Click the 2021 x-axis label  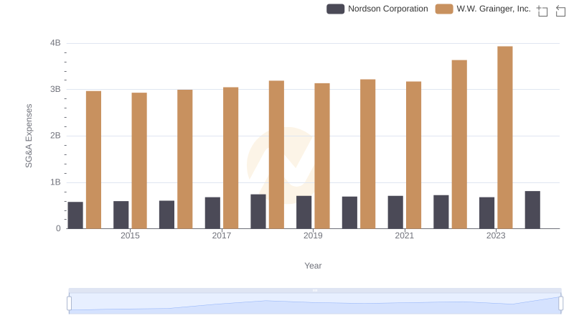[404, 236]
